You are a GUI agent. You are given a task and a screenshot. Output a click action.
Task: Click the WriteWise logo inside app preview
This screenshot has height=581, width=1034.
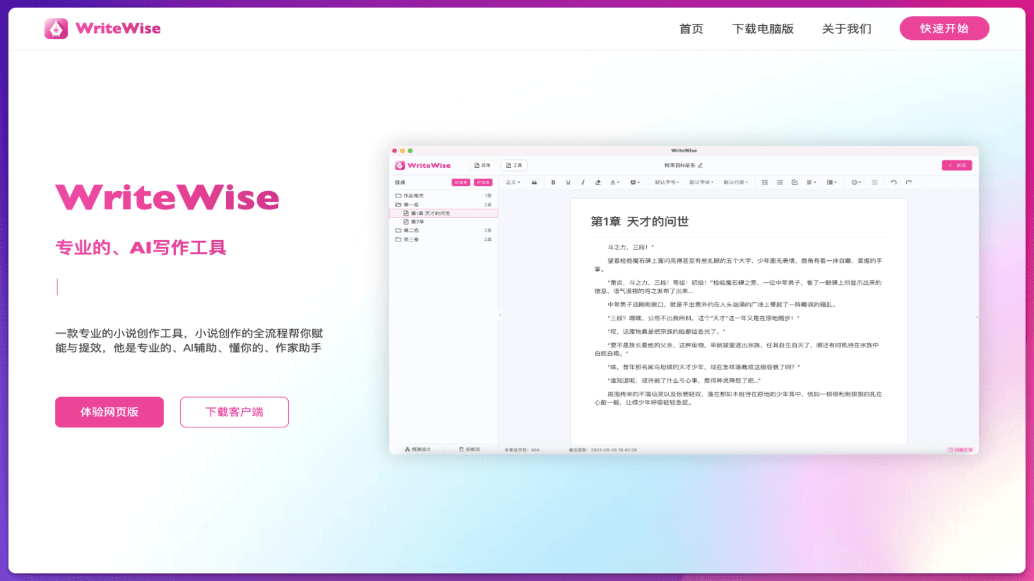pyautogui.click(x=423, y=165)
